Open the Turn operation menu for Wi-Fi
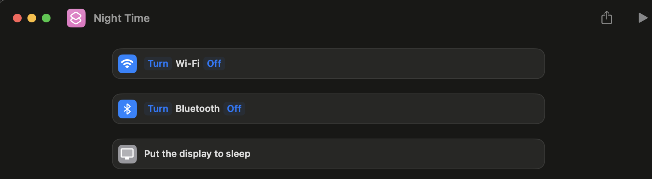Screen dimensions: 652x179 pyautogui.click(x=158, y=64)
